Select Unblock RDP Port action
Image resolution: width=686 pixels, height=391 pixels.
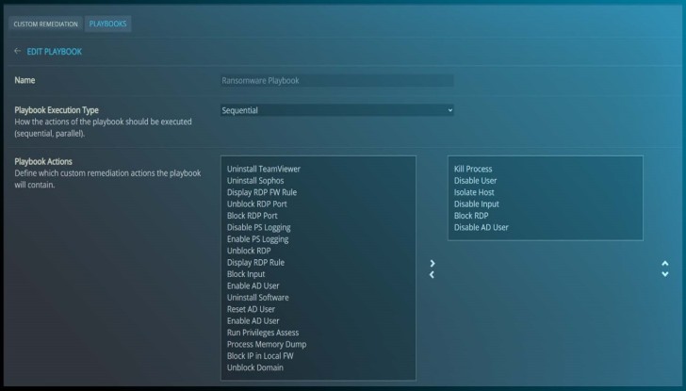click(257, 204)
